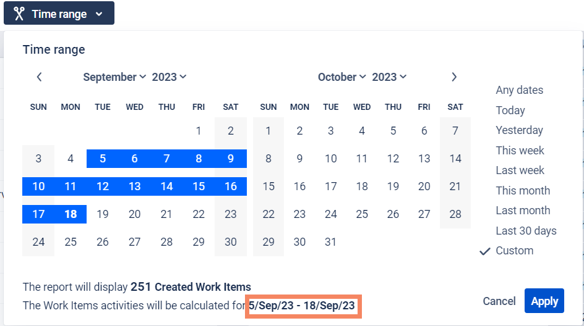This screenshot has width=584, height=326.
Task: Go to next month arrow
Action: tap(454, 77)
